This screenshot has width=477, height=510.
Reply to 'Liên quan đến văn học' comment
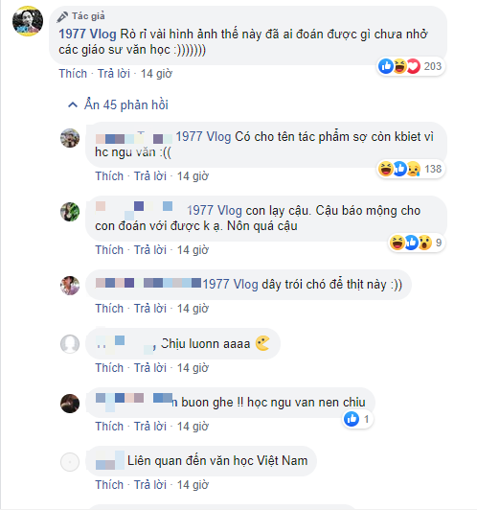point(150,485)
